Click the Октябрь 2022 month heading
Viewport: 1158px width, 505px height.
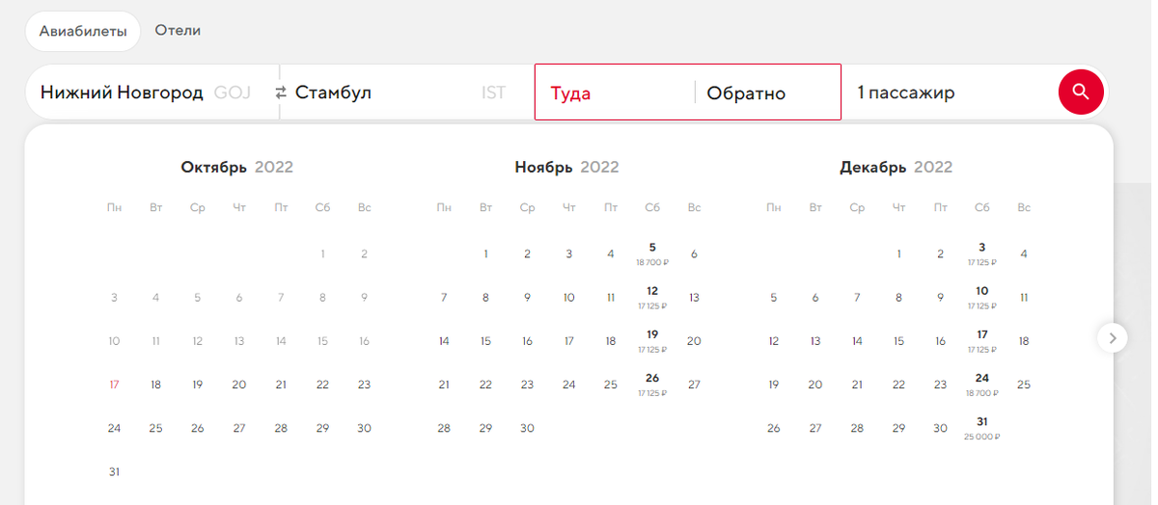[236, 168]
